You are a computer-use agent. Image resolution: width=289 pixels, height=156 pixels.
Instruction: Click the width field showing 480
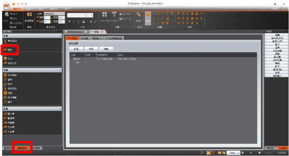(61, 18)
